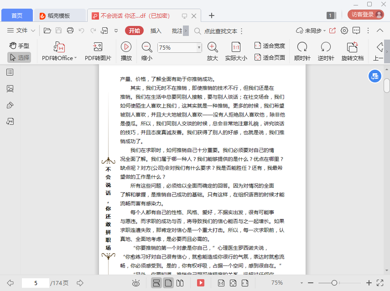Click PDF转图片 conversion icon
The height and width of the screenshot is (291, 390).
pos(98,47)
